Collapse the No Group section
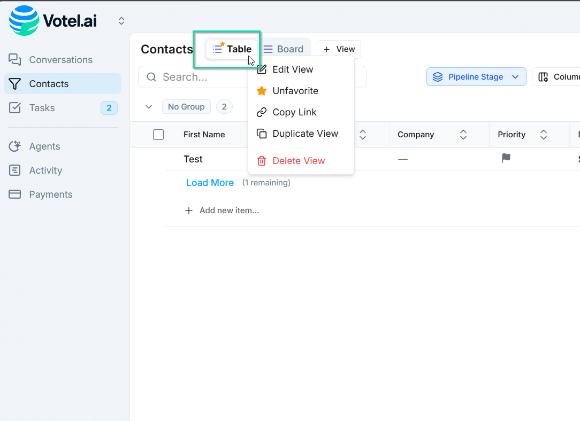Image resolution: width=580 pixels, height=421 pixels. [149, 107]
